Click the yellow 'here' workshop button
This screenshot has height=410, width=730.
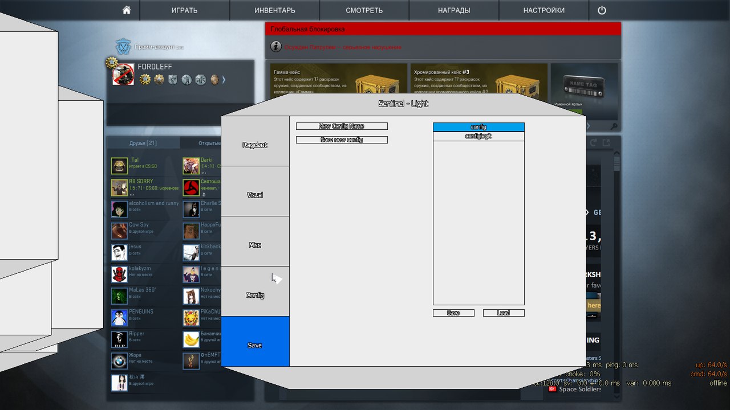point(594,305)
